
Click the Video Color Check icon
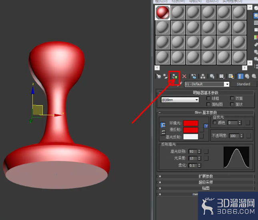point(256,37)
